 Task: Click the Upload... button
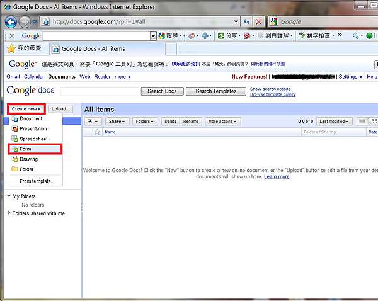point(60,109)
